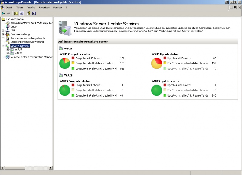The image size is (242, 175).
Task: Toggle the action pane toolbar icon
Action: [x=34, y=13]
